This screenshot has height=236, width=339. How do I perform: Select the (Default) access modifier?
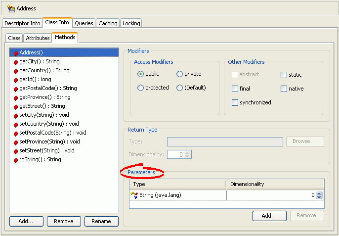pos(179,88)
